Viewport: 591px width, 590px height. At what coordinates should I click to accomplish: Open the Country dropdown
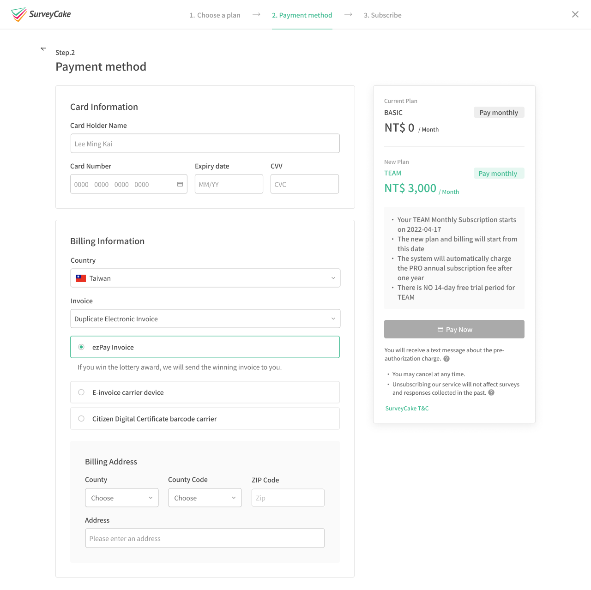coord(205,278)
